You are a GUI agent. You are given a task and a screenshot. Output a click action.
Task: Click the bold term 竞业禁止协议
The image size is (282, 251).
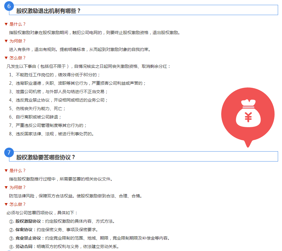pos(28,238)
